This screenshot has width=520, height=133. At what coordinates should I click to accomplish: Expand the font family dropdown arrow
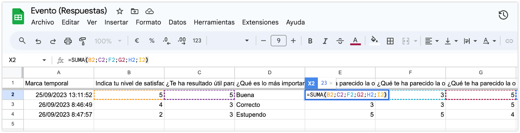pyautogui.click(x=247, y=41)
